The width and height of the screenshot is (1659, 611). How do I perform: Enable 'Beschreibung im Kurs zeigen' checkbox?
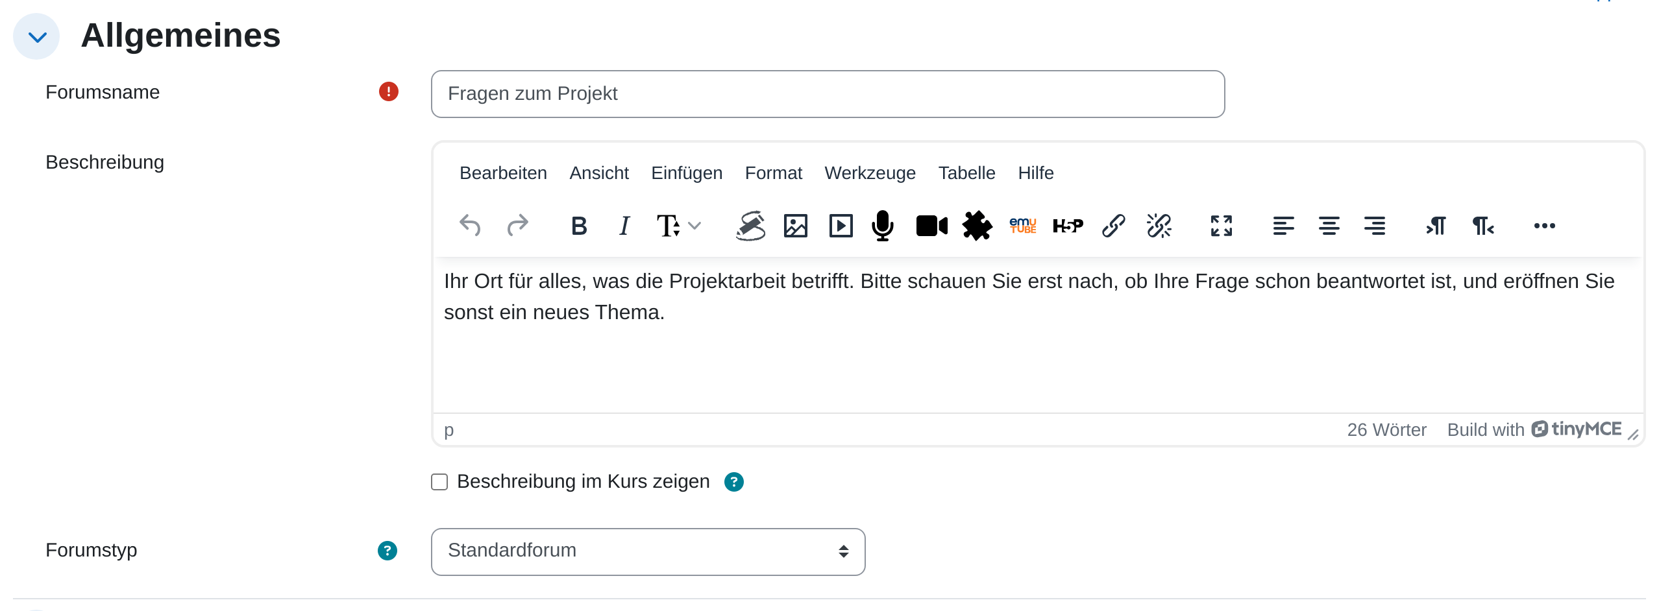click(439, 482)
